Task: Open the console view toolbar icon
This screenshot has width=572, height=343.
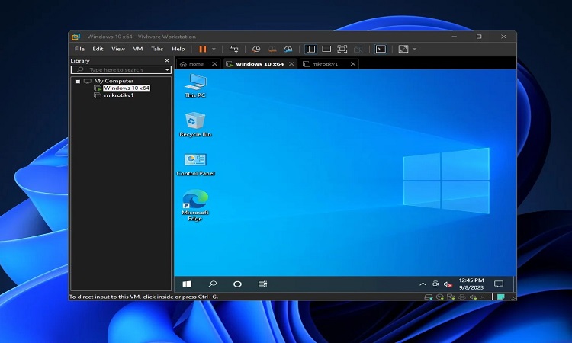Action: click(x=381, y=49)
